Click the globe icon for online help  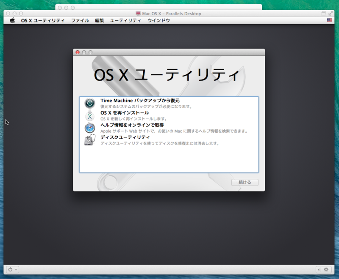(x=89, y=129)
